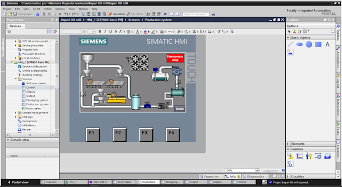Viewport: 342px width, 187px height.
Task: Select the HTML browser control icon
Action: (x=318, y=156)
